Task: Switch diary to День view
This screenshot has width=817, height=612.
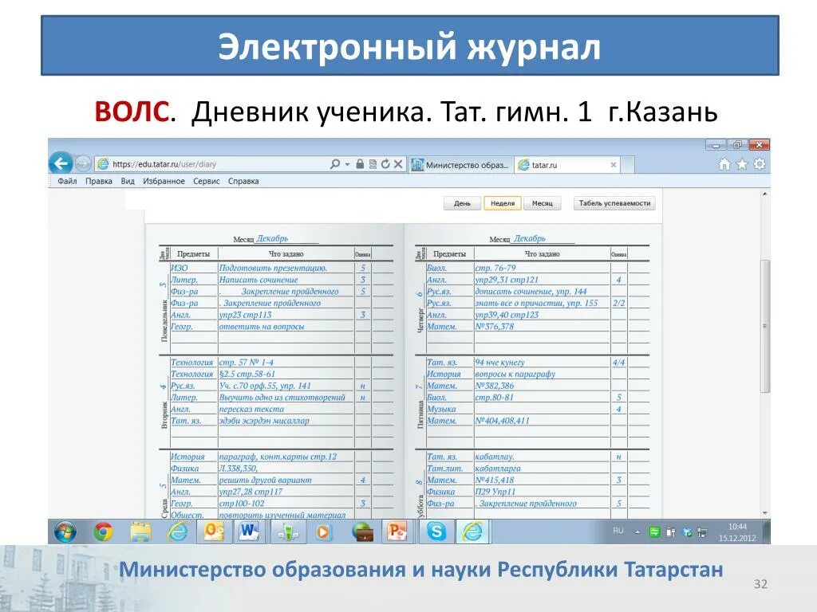Action: tap(462, 203)
